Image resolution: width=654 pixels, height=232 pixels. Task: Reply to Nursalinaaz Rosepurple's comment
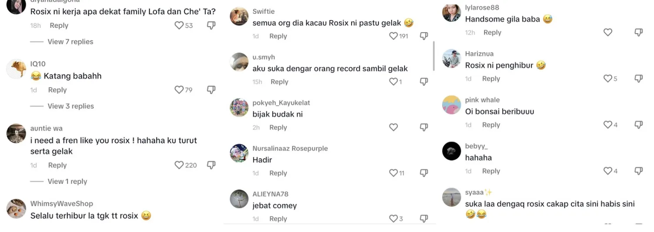click(278, 173)
